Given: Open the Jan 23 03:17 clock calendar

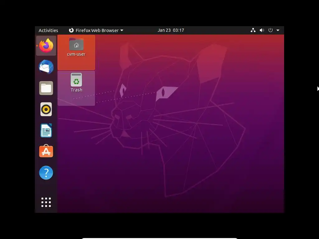Looking at the screenshot, I should tap(171, 30).
